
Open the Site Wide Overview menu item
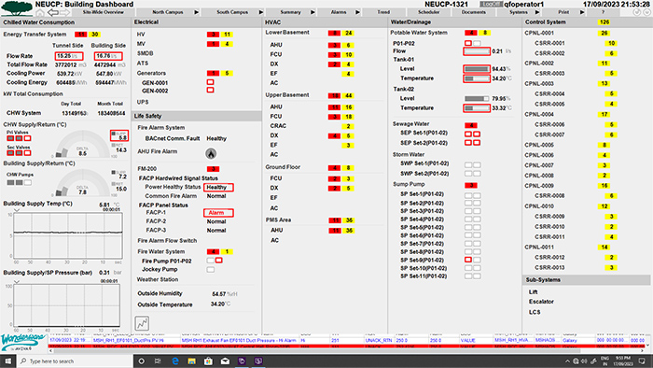[x=103, y=12]
